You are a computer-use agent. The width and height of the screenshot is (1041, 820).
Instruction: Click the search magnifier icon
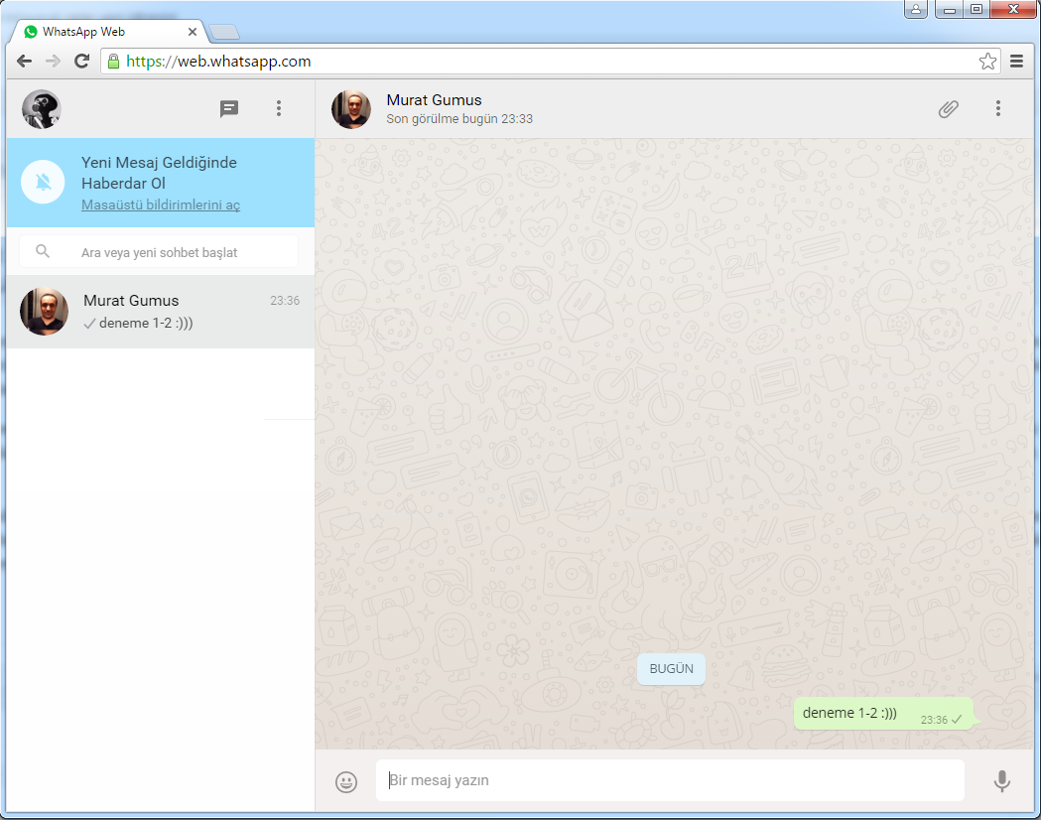(x=43, y=252)
